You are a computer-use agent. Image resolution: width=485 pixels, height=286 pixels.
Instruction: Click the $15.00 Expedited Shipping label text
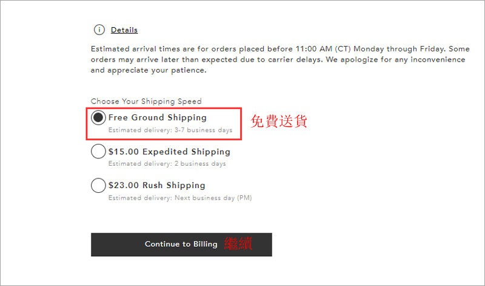click(169, 152)
